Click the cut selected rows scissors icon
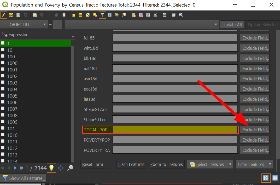Image resolution: width=280 pixels, height=185 pixels. [x=49, y=15]
